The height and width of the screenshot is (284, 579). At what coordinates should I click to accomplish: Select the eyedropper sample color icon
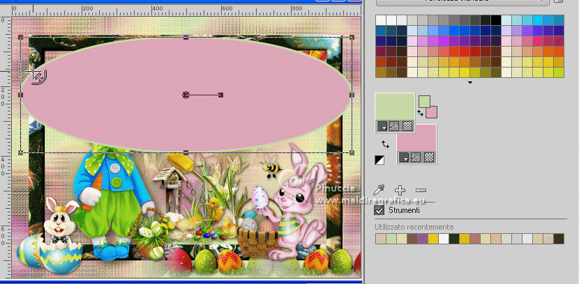click(x=379, y=191)
